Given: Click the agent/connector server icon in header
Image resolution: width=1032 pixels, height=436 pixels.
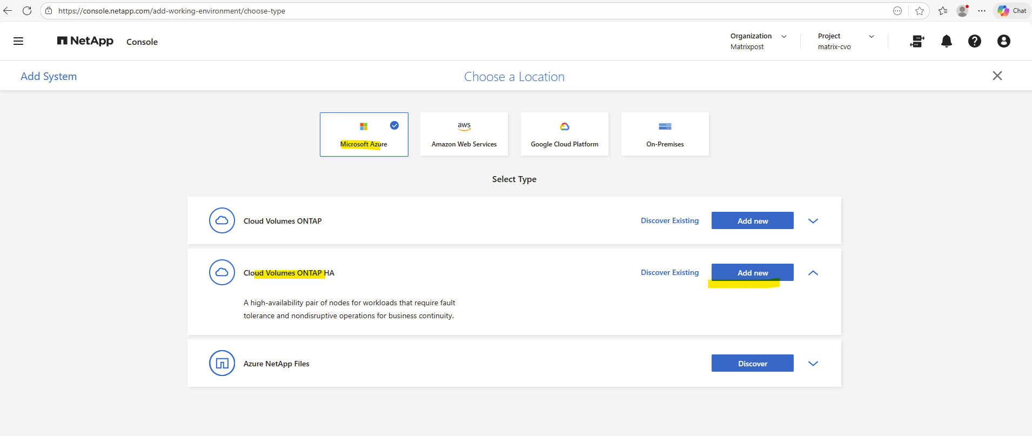Looking at the screenshot, I should coord(917,41).
